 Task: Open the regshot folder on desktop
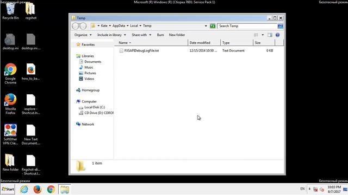pos(30,11)
